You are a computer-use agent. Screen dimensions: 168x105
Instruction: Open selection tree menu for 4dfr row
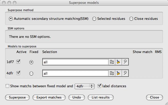coord(112,73)
